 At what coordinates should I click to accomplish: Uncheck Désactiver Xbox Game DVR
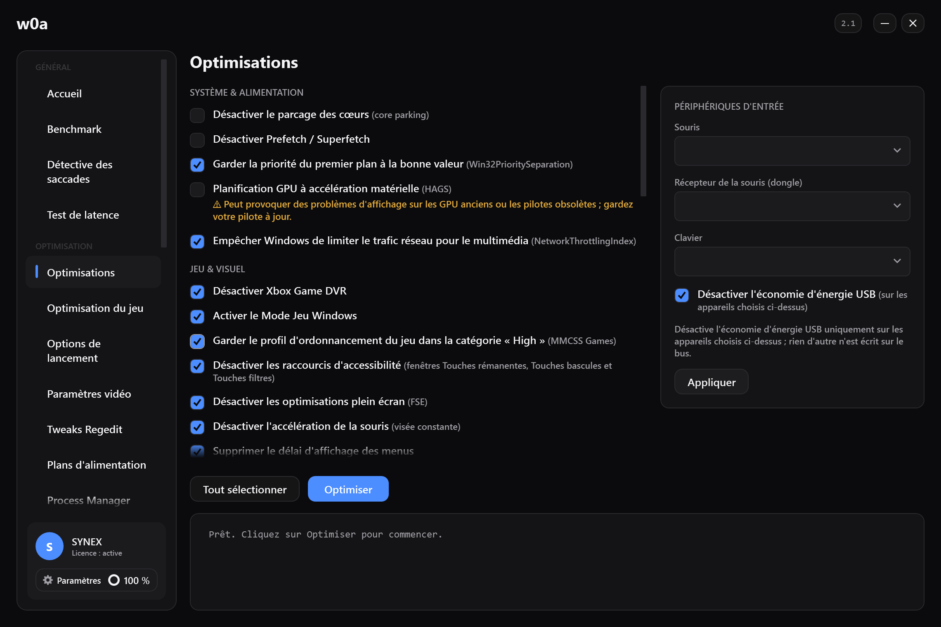[197, 292]
